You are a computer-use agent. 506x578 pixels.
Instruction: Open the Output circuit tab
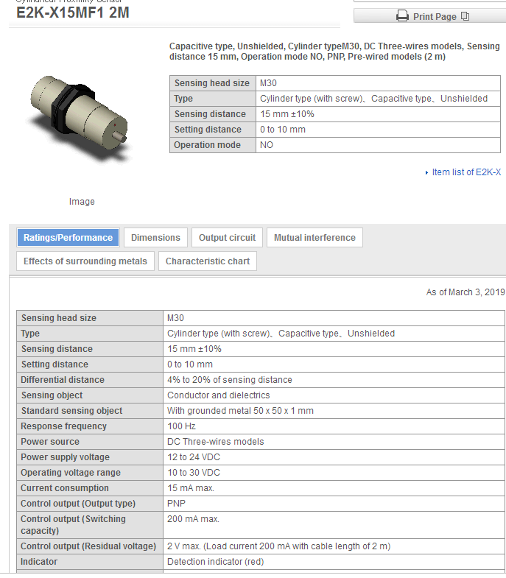click(227, 238)
